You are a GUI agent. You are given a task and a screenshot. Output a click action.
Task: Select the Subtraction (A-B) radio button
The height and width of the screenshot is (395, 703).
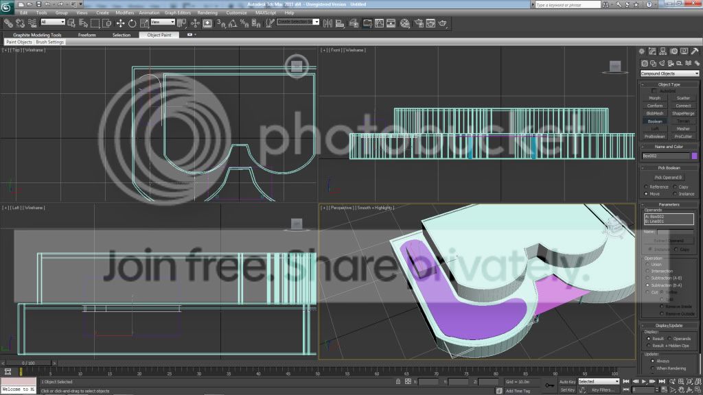pyautogui.click(x=647, y=278)
